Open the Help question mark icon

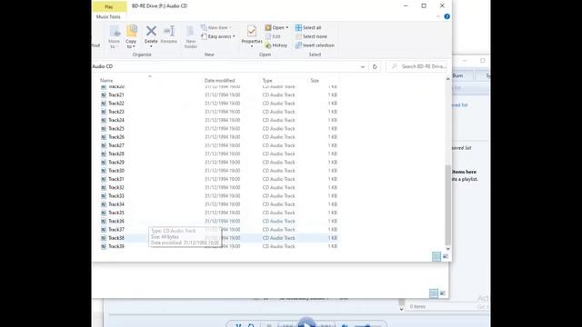447,16
